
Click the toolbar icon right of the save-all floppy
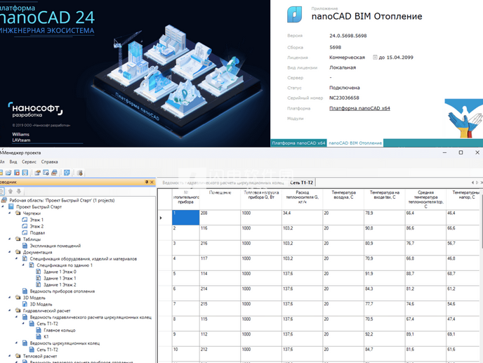point(38,173)
